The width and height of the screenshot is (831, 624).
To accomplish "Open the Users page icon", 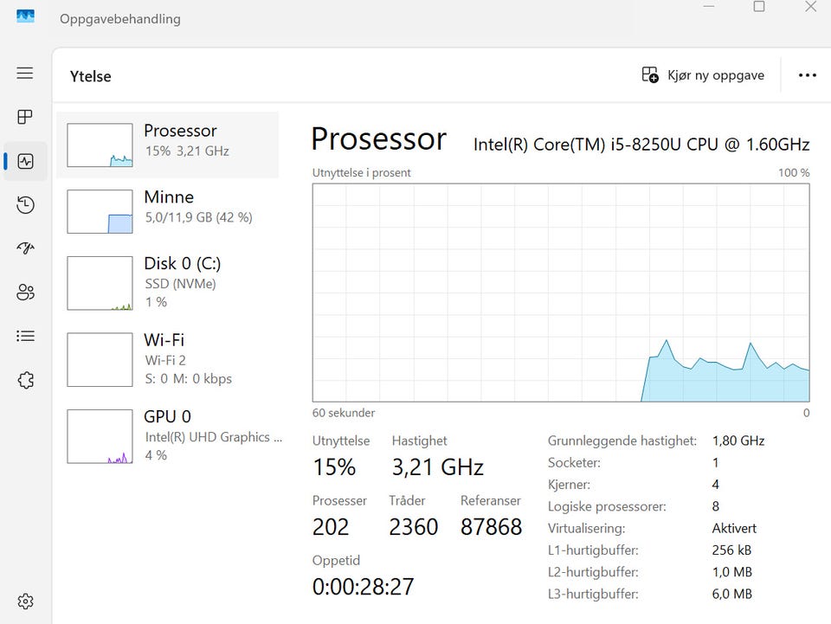I will click(25, 292).
